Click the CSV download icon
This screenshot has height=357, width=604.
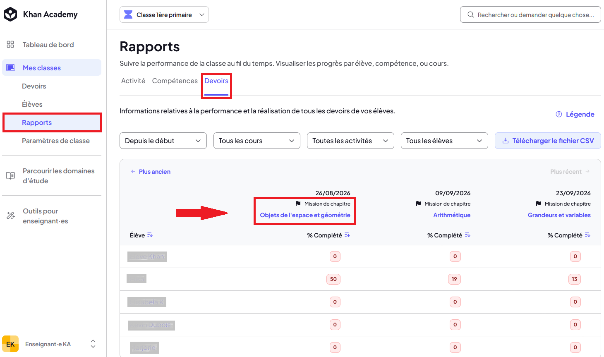point(506,141)
